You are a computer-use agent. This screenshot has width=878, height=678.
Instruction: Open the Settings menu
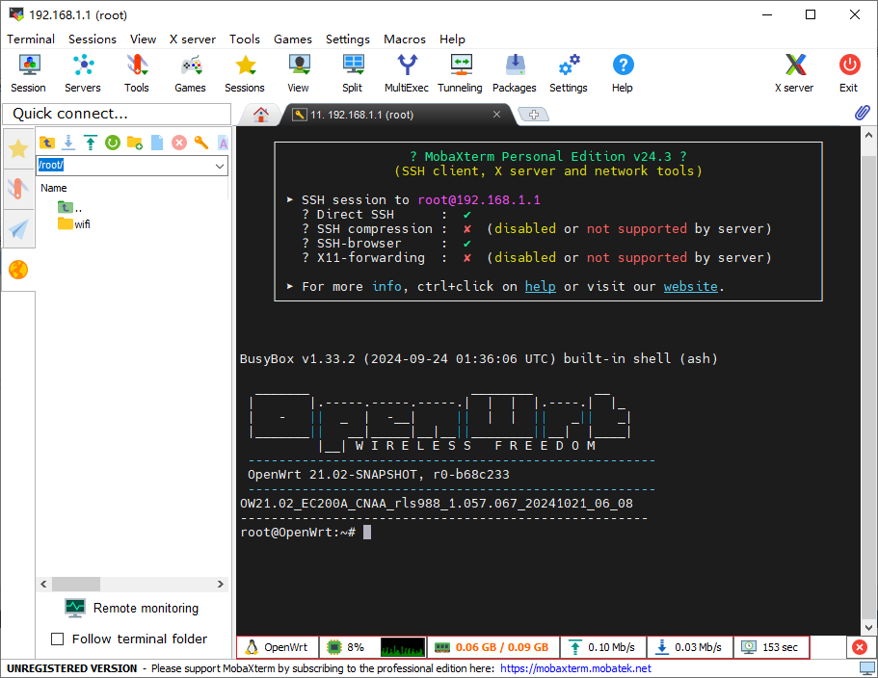point(348,39)
